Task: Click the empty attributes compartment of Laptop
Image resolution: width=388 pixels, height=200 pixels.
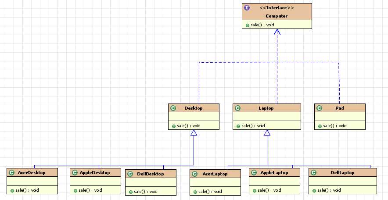Action: pyautogui.click(x=267, y=117)
